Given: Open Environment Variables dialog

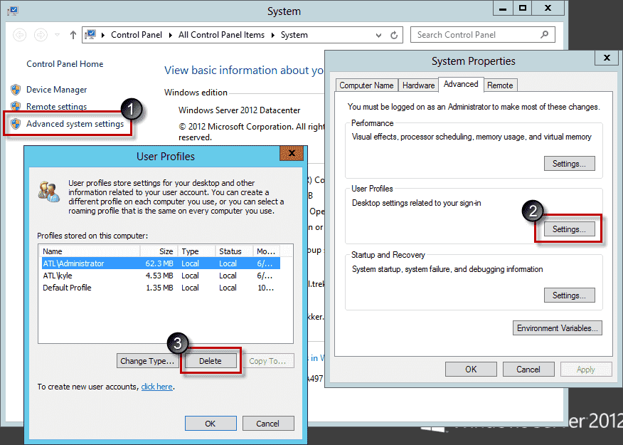Looking at the screenshot, I should (x=557, y=328).
